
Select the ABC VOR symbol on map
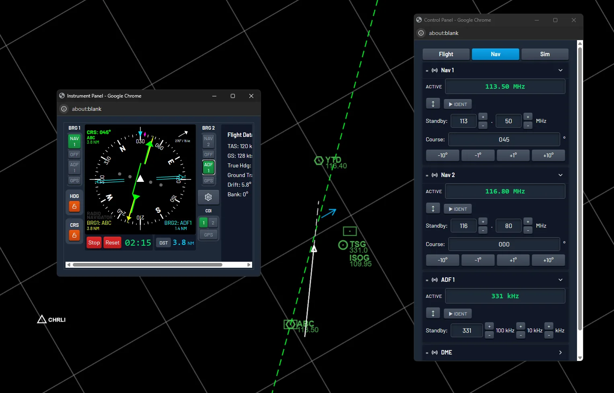point(290,324)
